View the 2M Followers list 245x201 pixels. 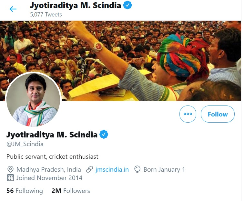coord(71,191)
